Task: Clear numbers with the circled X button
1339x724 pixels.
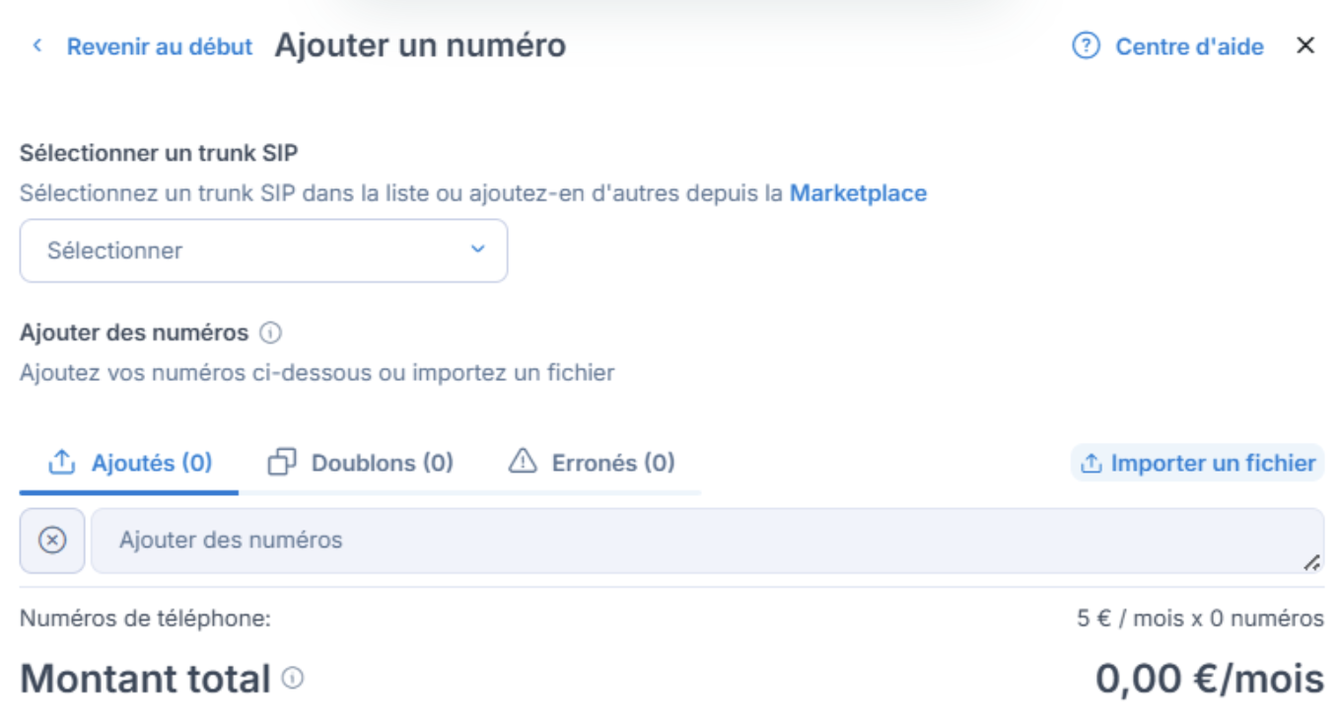Action: 52,541
